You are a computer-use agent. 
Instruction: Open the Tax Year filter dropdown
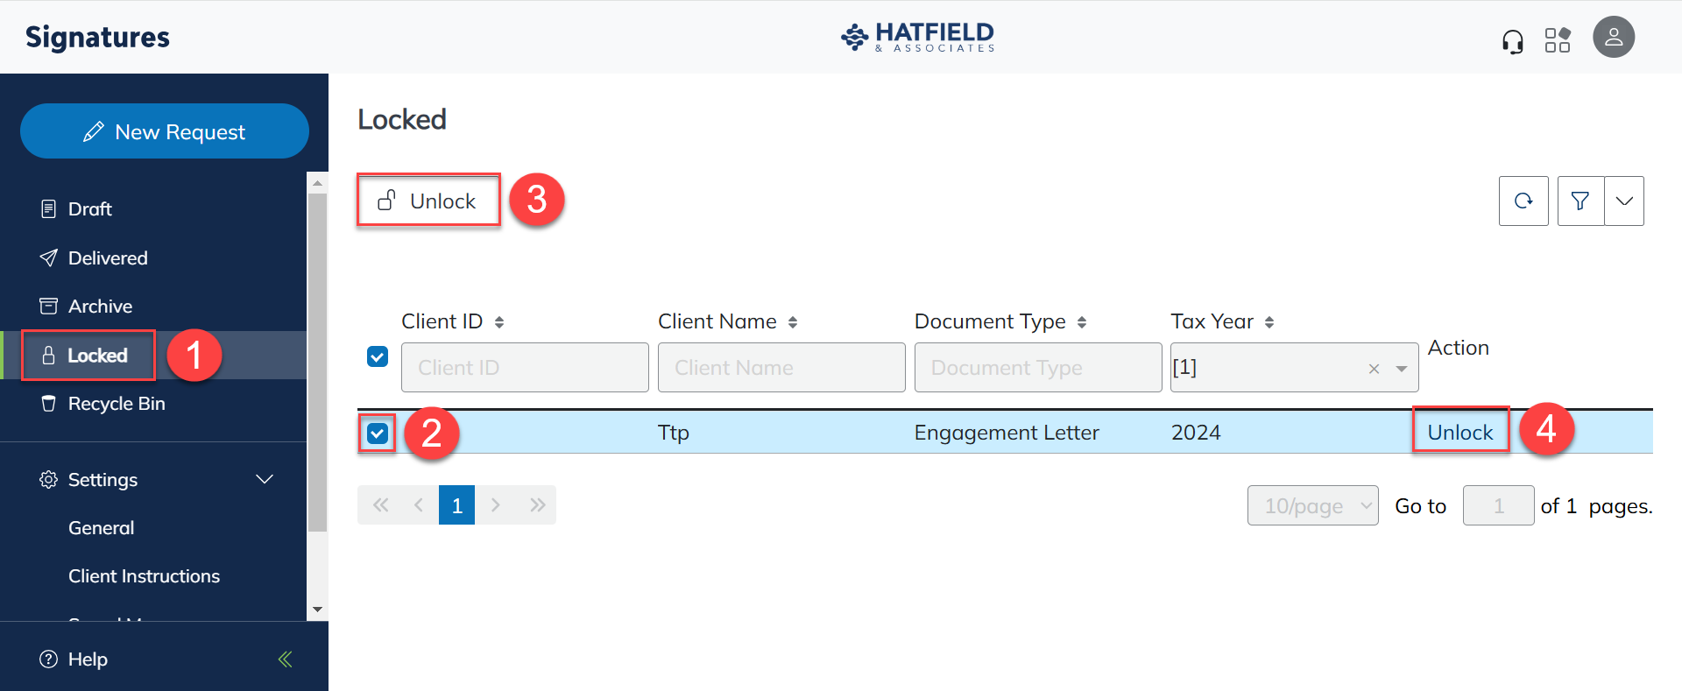(1402, 369)
